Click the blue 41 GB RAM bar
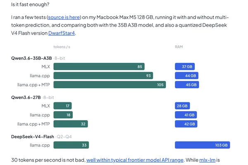The width and height of the screenshot is (248, 165). tap(186, 115)
